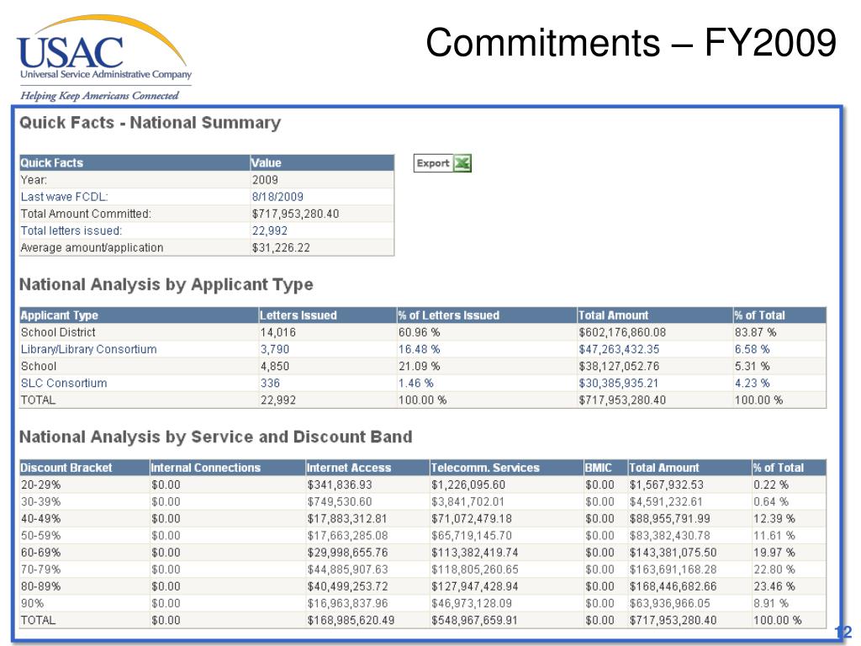
Task: Select the 30-39% discount bracket row
Action: pos(422,501)
